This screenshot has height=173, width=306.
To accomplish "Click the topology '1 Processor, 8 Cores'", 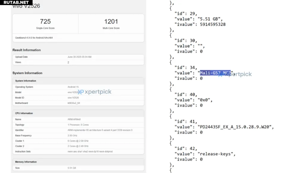I will tap(78, 125).
